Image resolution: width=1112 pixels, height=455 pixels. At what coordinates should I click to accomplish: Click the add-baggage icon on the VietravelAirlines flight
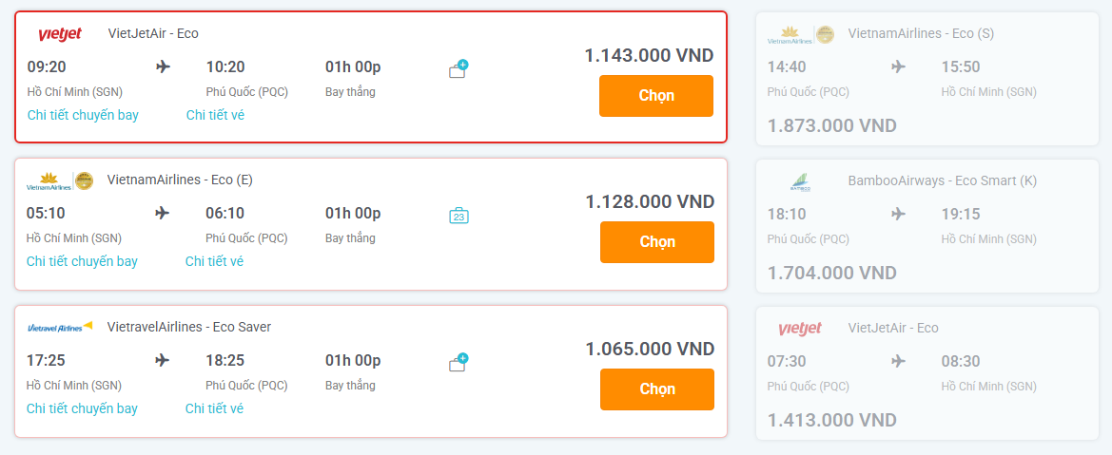pos(458,363)
